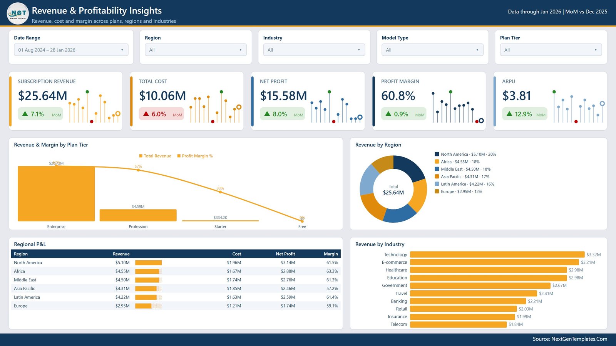The image size is (616, 346).
Task: Click the 33% margin point on the line
Action: tap(220, 191)
